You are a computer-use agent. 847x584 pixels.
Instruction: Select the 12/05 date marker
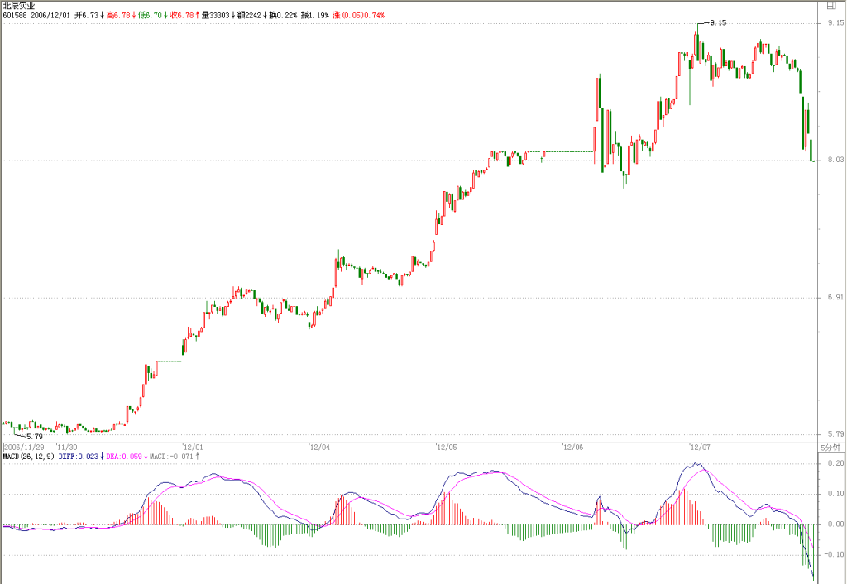(447, 448)
